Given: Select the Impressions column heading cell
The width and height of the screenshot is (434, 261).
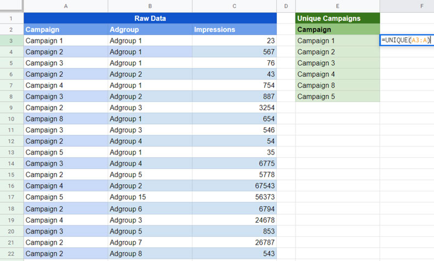Looking at the screenshot, I should click(235, 30).
